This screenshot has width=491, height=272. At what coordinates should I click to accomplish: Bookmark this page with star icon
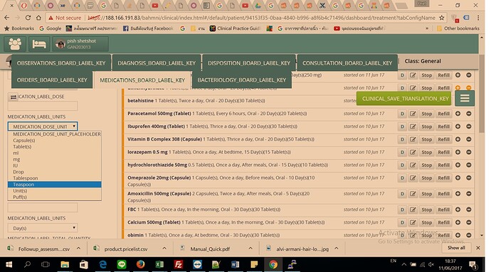pyautogui.click(x=441, y=18)
